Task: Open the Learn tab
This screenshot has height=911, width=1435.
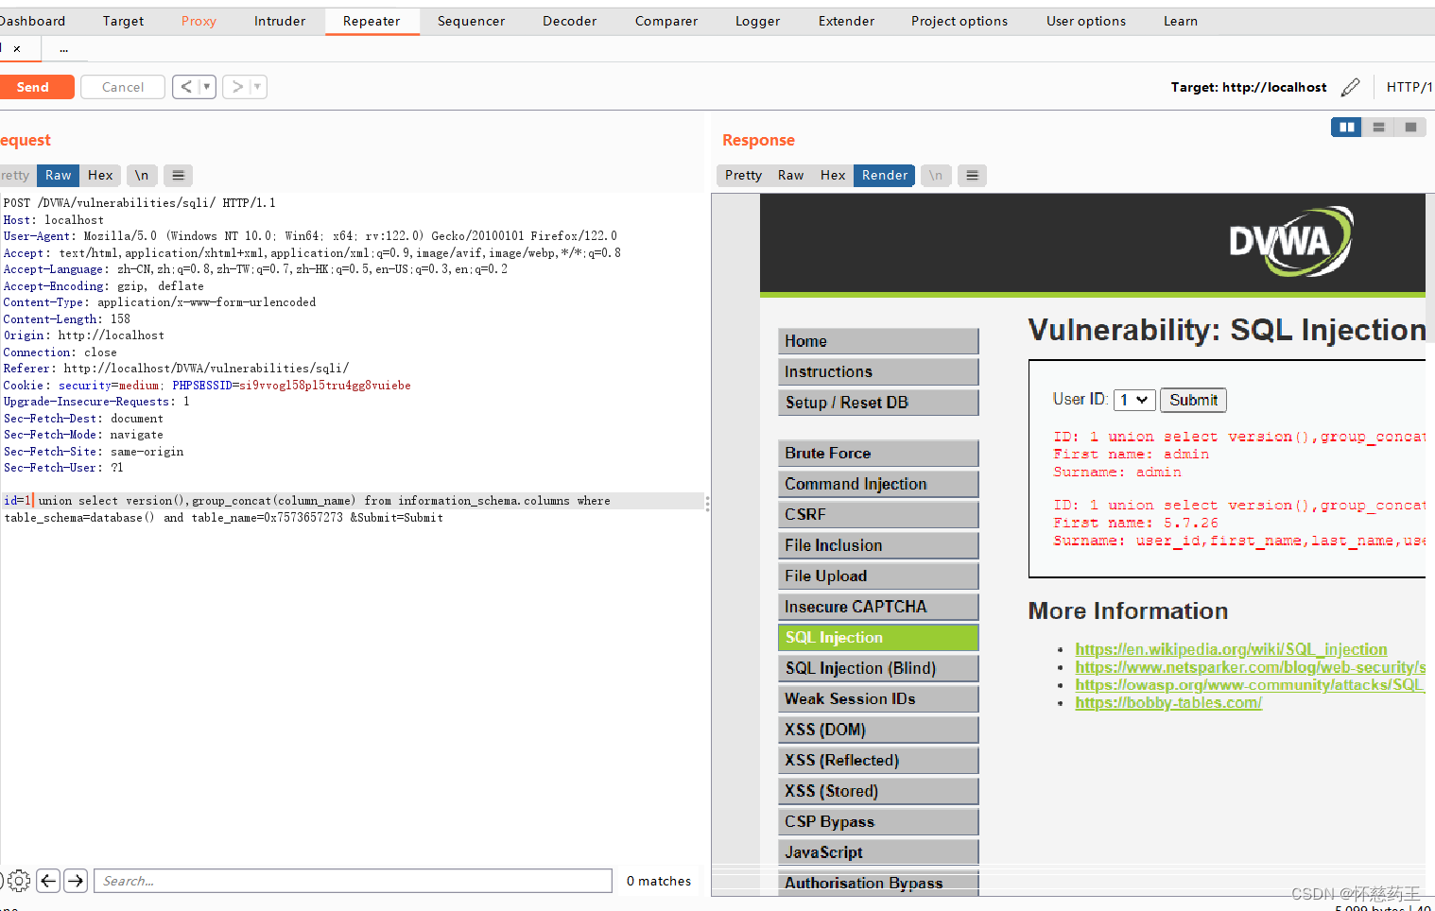Action: click(x=1180, y=21)
